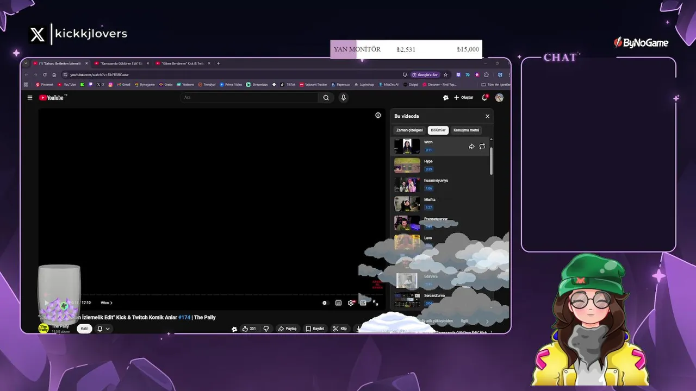Click the video progress bar
Screen dimensions: 696x391
tap(212, 295)
